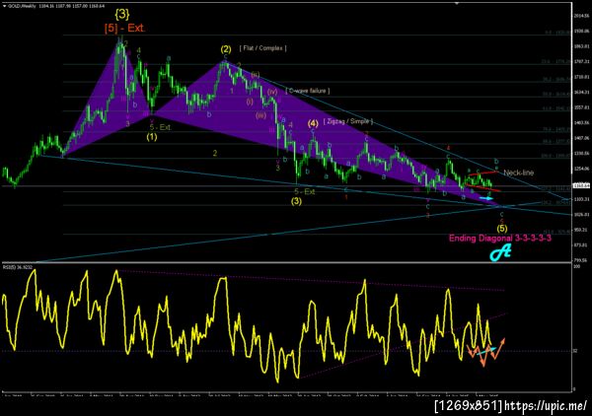Click the 5 - Ext. label above (3)
The width and height of the screenshot is (592, 416).
coord(305,191)
